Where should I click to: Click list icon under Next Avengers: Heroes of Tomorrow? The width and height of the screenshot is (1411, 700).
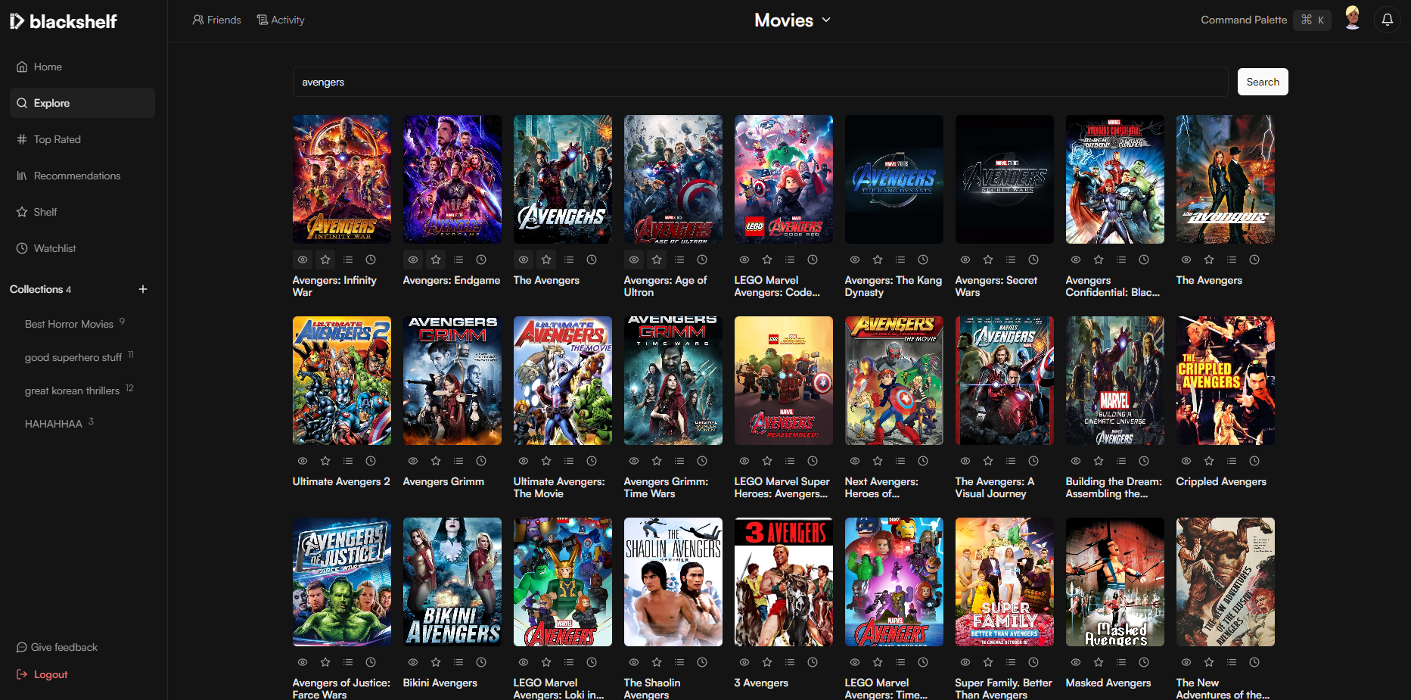tap(900, 461)
